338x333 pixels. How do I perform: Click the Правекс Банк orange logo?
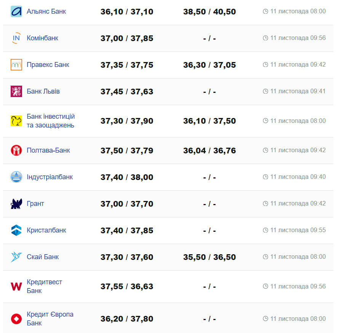tap(16, 65)
